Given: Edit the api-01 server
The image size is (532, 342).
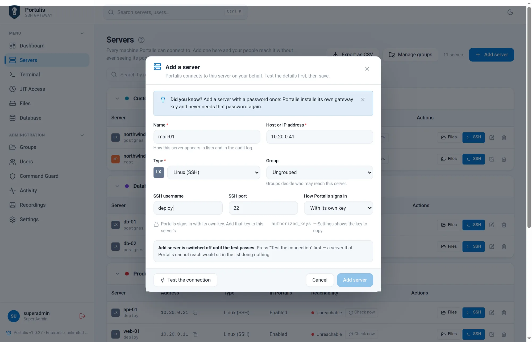Looking at the screenshot, I should (492, 313).
